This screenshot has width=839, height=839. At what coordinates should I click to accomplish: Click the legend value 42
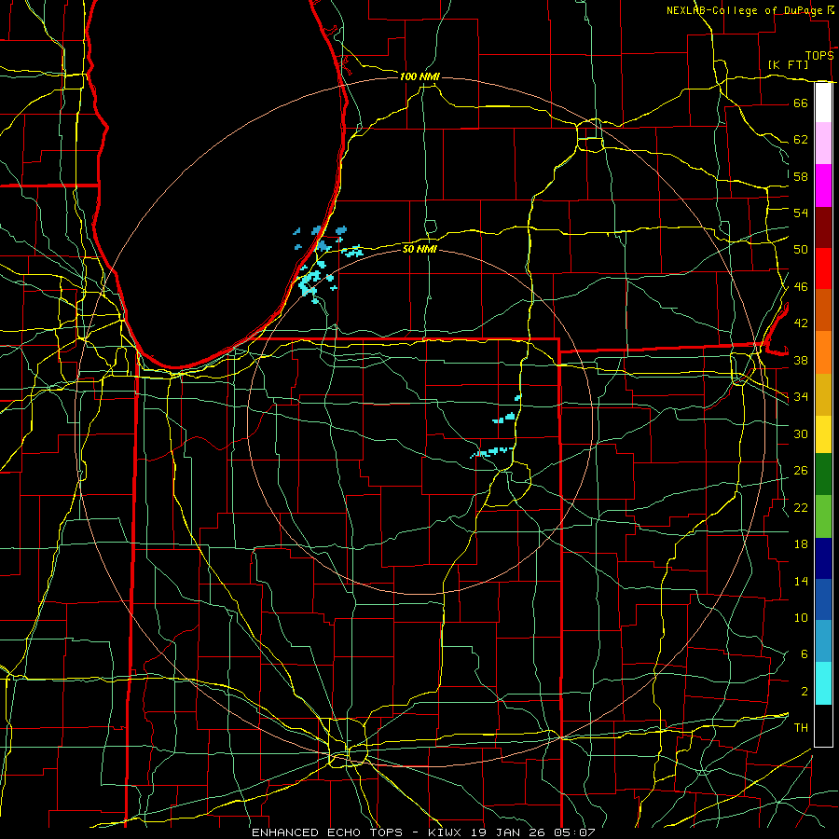[x=801, y=323]
